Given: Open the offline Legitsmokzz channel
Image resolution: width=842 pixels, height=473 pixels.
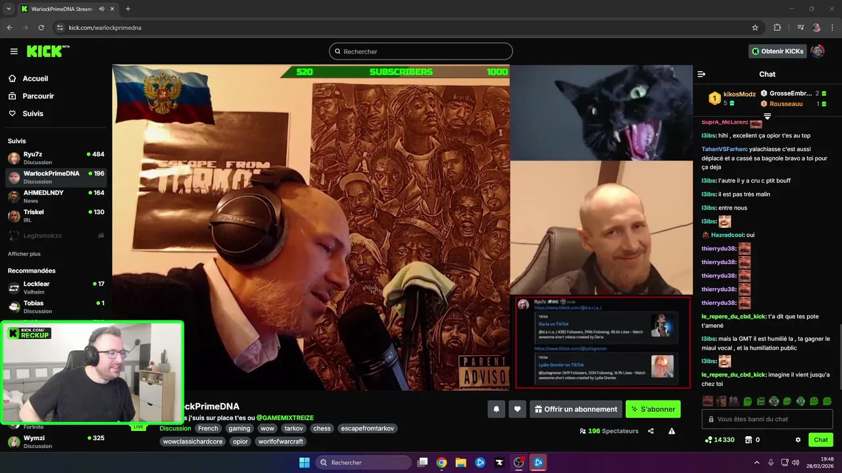Looking at the screenshot, I should pyautogui.click(x=56, y=235).
